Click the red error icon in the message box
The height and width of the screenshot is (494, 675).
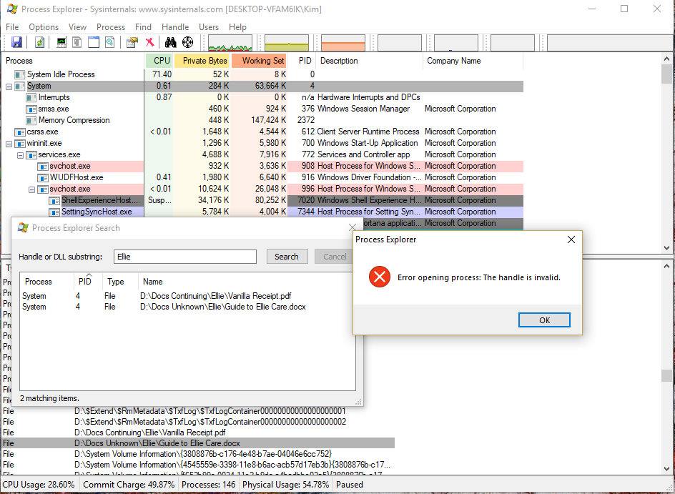(x=379, y=277)
